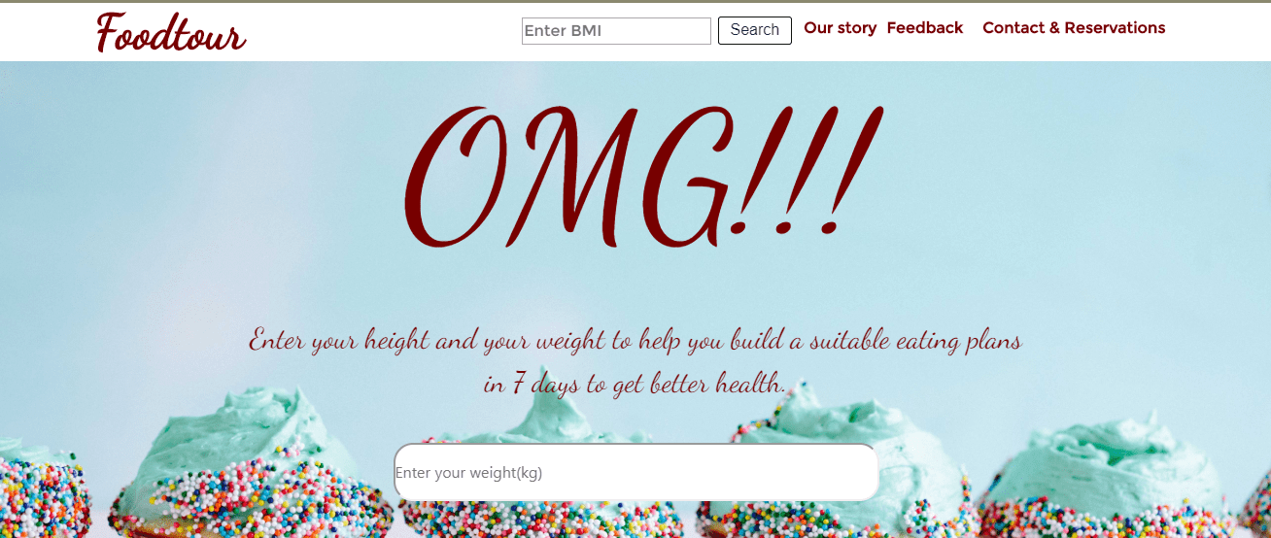This screenshot has height=538, width=1271.
Task: Click 'in 7 days to get better health' line
Action: (x=635, y=384)
